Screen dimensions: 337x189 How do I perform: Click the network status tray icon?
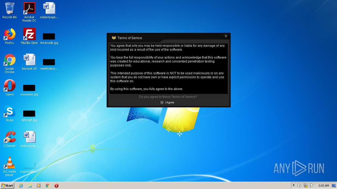(306, 186)
